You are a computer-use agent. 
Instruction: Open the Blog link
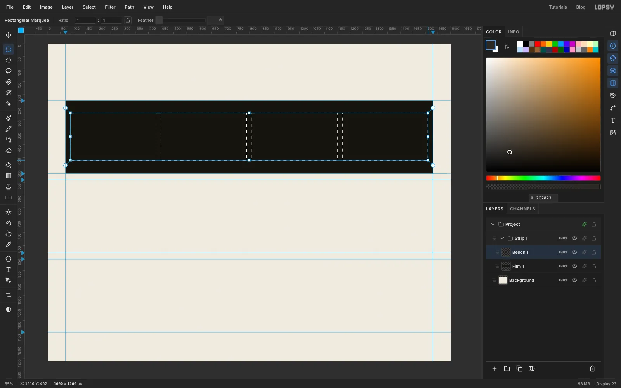pyautogui.click(x=581, y=7)
